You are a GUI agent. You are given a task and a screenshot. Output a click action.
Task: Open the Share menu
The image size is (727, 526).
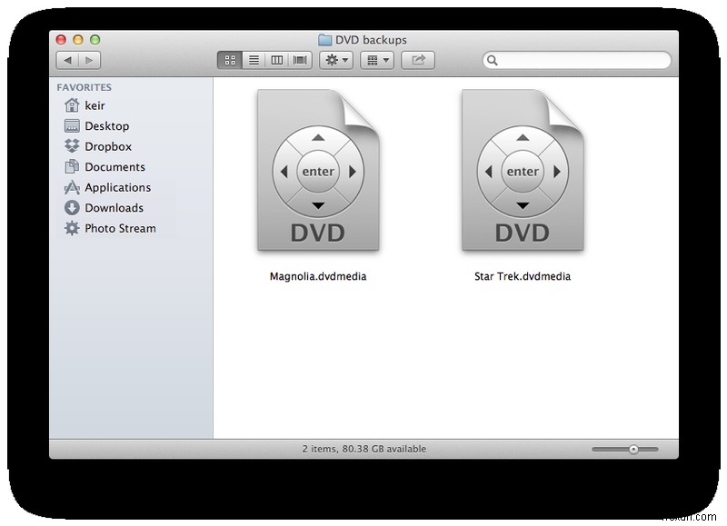click(x=417, y=60)
